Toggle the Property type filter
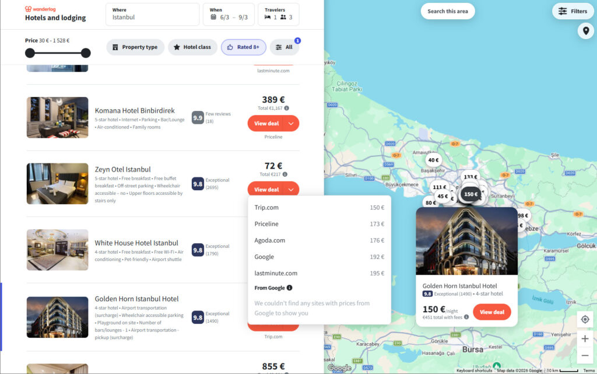The height and width of the screenshot is (374, 597). pos(135,47)
